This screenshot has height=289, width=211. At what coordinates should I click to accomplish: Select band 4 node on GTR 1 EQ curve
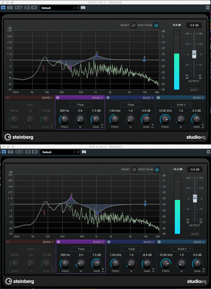145,204
